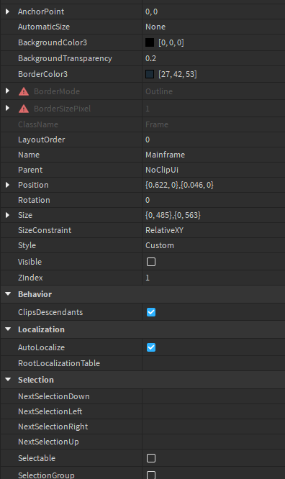Edit the Rotation value

click(214, 200)
